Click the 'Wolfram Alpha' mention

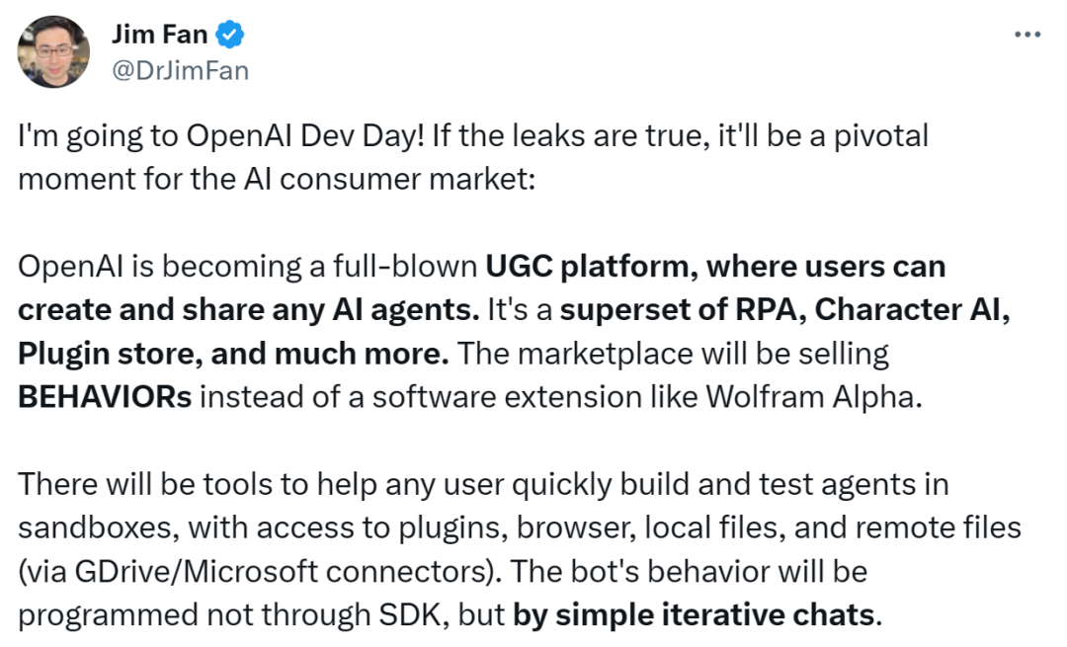pos(814,397)
